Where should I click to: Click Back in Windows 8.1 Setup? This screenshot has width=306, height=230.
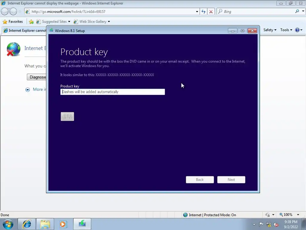[x=200, y=180]
